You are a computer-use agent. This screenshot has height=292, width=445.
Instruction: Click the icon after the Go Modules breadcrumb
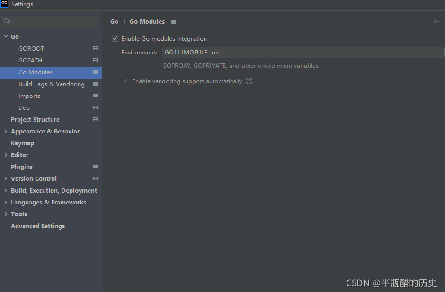click(x=173, y=21)
